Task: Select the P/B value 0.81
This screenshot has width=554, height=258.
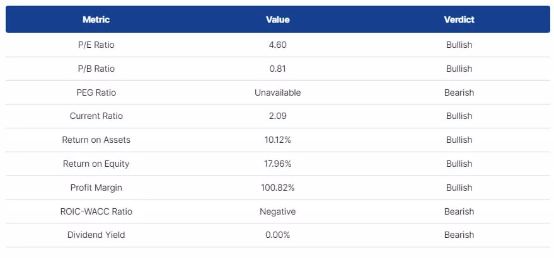Action: click(x=277, y=69)
